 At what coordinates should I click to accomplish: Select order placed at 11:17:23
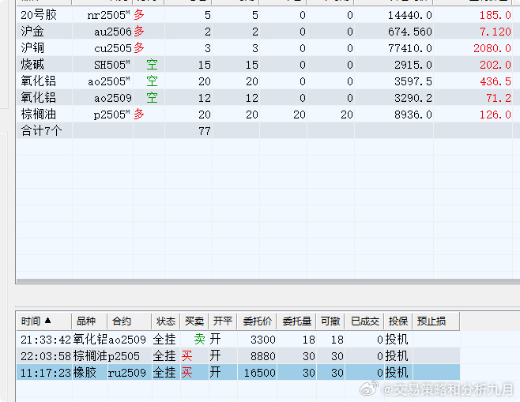point(46,373)
